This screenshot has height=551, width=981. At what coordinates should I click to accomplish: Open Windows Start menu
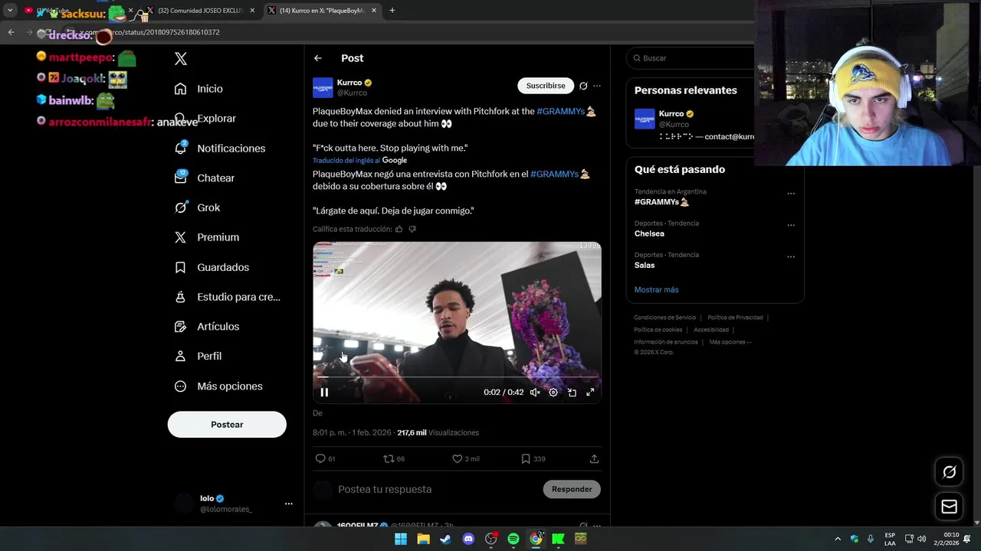pyautogui.click(x=401, y=539)
